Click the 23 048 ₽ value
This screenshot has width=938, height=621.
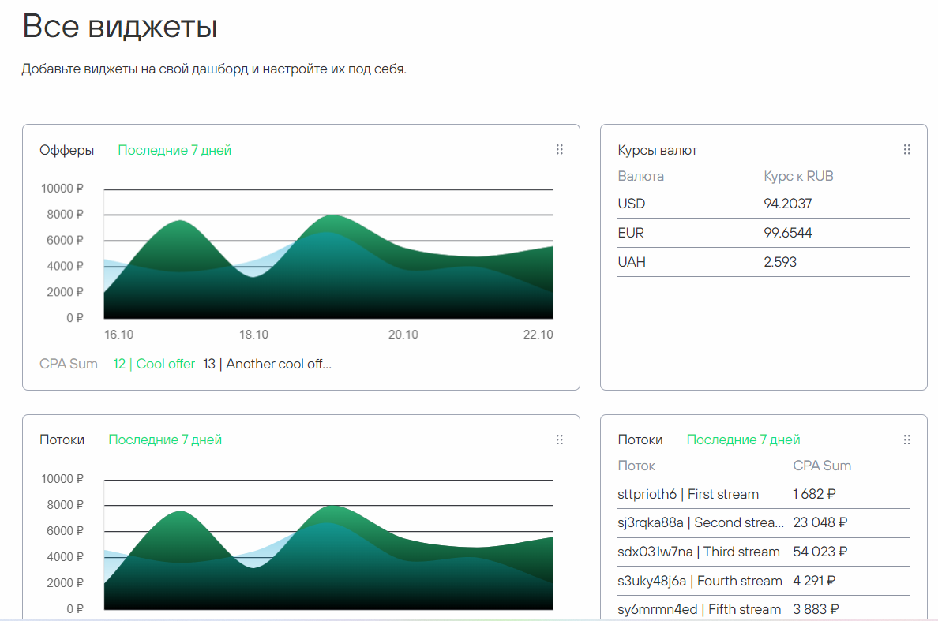pyautogui.click(x=820, y=523)
